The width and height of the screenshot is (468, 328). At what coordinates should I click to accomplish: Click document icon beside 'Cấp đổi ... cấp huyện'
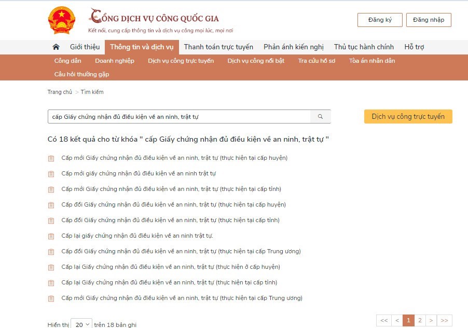(x=51, y=205)
